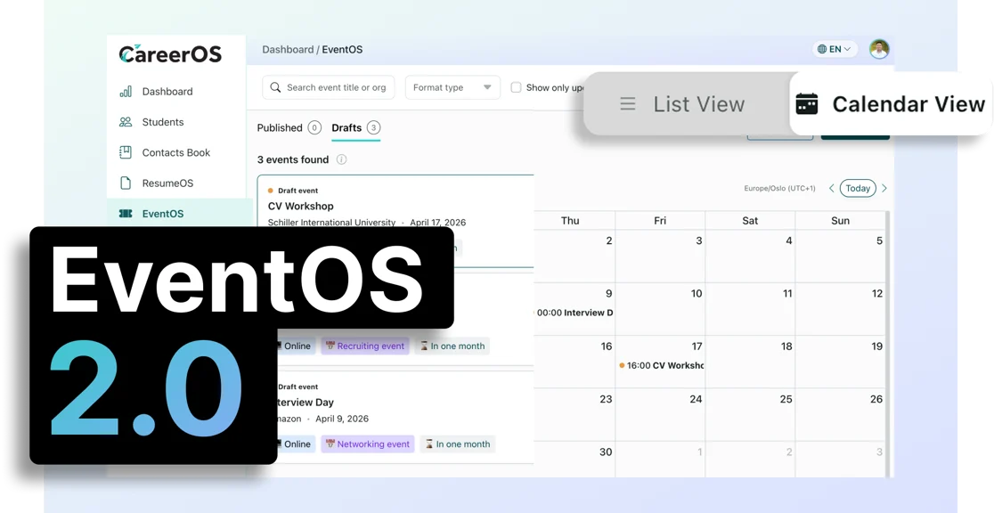Switch to the Drafts tab
The width and height of the screenshot is (994, 513).
coord(355,128)
